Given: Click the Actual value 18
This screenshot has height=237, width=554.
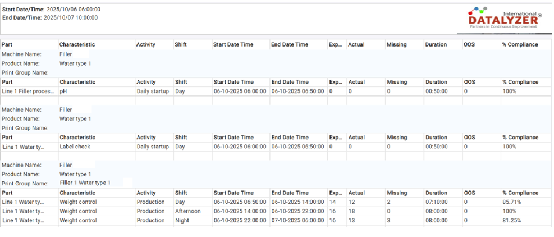Looking at the screenshot, I should [351, 211].
